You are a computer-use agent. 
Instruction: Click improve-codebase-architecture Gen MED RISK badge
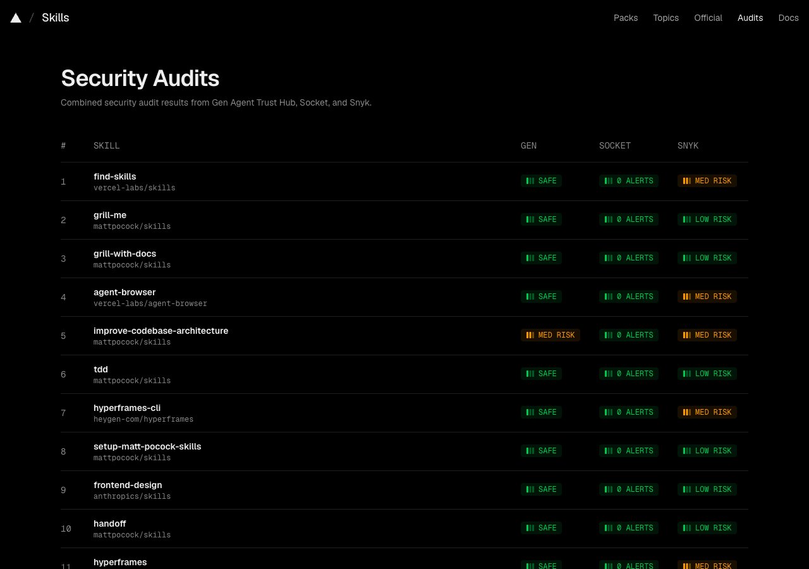pos(550,335)
